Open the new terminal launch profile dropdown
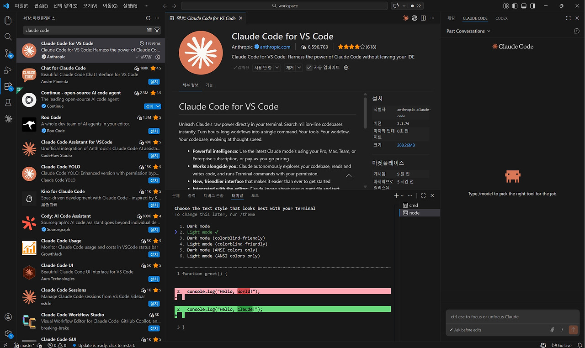This screenshot has width=585, height=348. click(402, 195)
